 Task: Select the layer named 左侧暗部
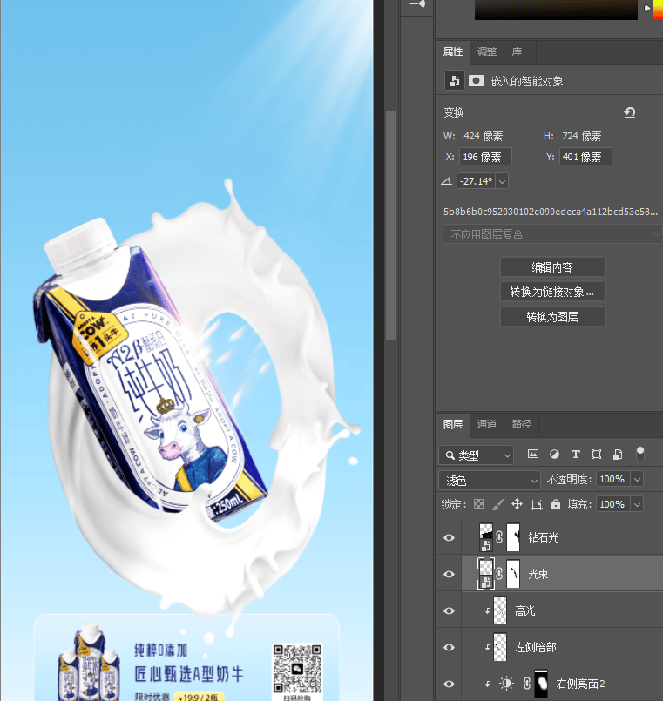(x=536, y=647)
